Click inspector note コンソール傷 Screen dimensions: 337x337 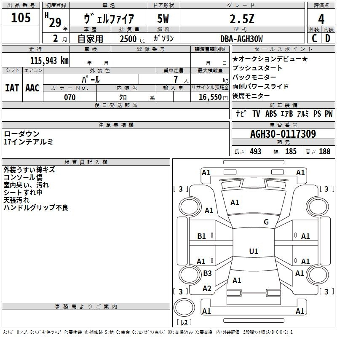tap(23, 177)
